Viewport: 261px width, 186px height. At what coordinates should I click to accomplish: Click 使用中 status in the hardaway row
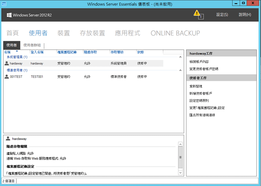click(x=142, y=64)
